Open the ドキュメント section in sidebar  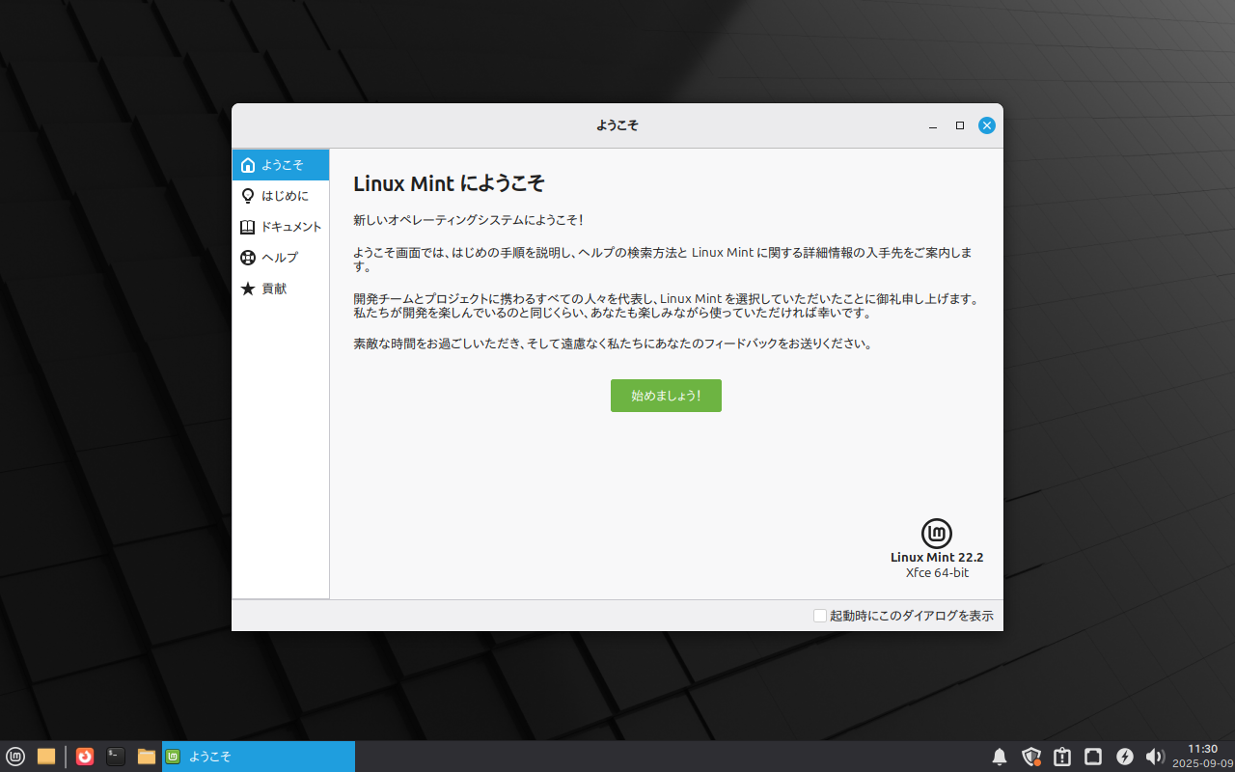281,227
